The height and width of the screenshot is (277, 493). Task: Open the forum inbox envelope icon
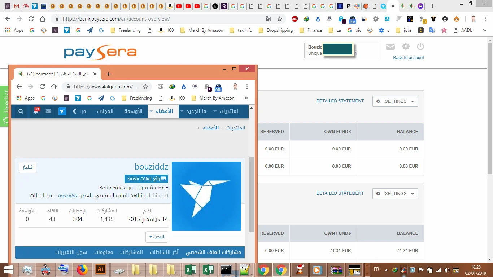(48, 111)
